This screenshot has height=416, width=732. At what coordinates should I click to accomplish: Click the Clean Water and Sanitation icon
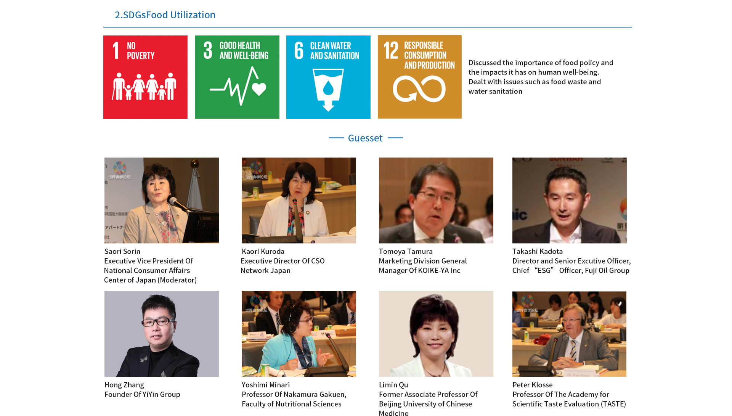[328, 77]
